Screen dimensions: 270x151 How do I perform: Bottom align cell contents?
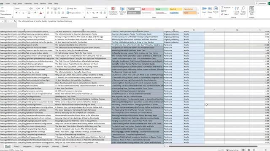[x=55, y=8]
